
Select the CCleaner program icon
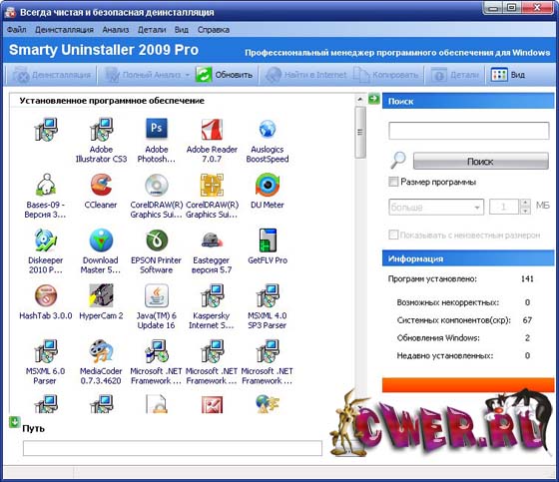tap(101, 185)
